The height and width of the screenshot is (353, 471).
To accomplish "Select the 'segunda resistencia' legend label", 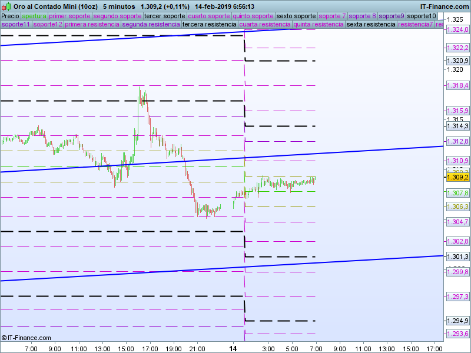I will coord(151,25).
